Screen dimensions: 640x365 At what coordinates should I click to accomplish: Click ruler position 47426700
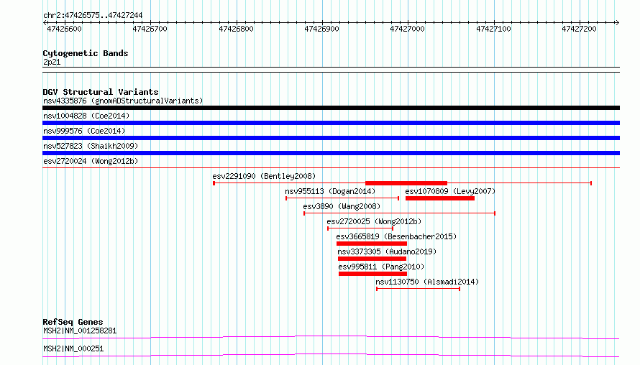tap(150, 29)
